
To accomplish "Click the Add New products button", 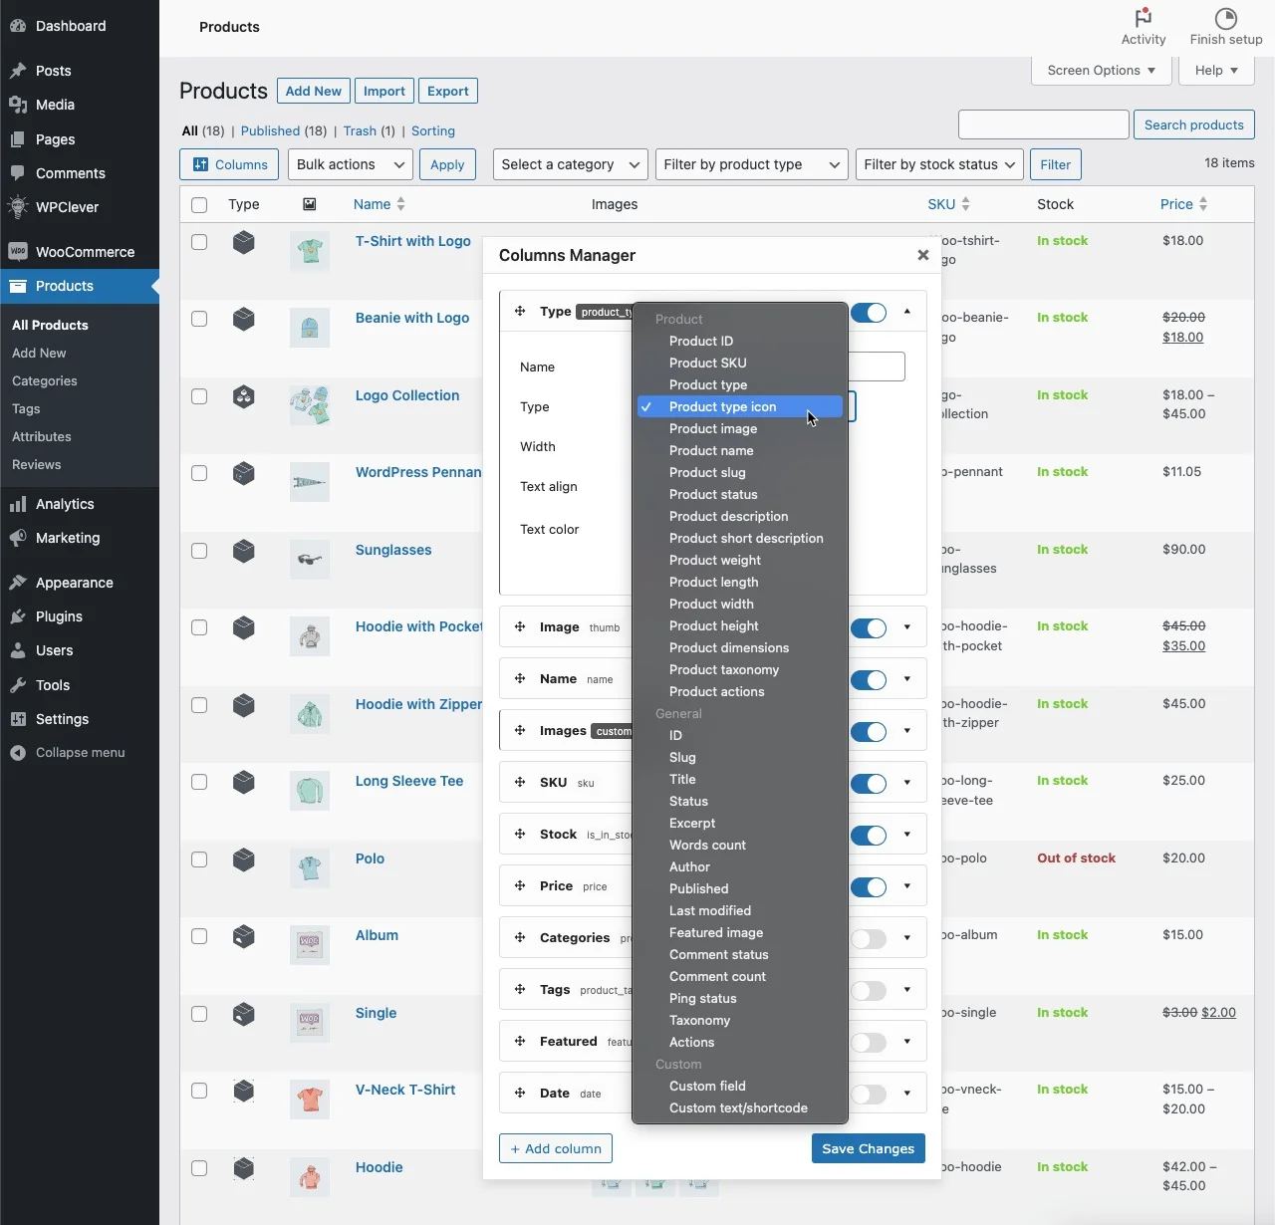I will (313, 91).
